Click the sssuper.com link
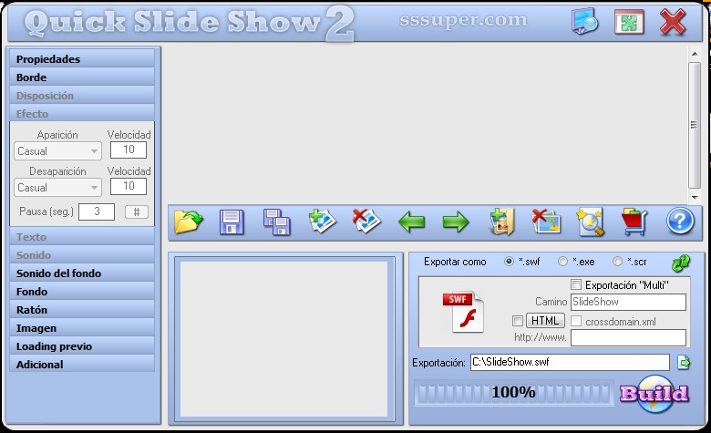This screenshot has height=433, width=711. [463, 20]
